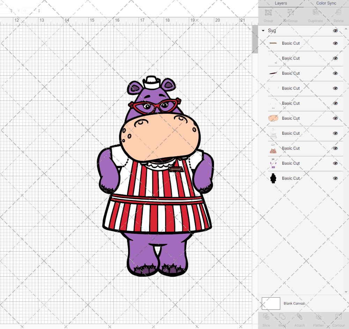
Task: Select the hippo's peach snout on canvas
Action: pyautogui.click(x=160, y=137)
